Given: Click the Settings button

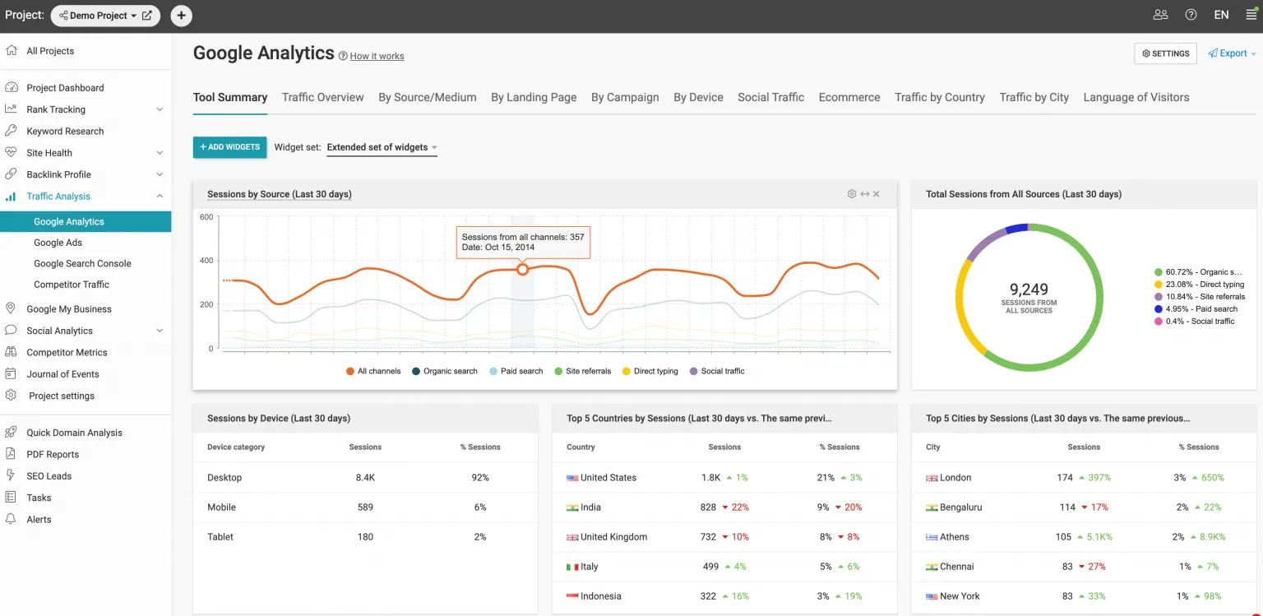Looking at the screenshot, I should [1166, 53].
